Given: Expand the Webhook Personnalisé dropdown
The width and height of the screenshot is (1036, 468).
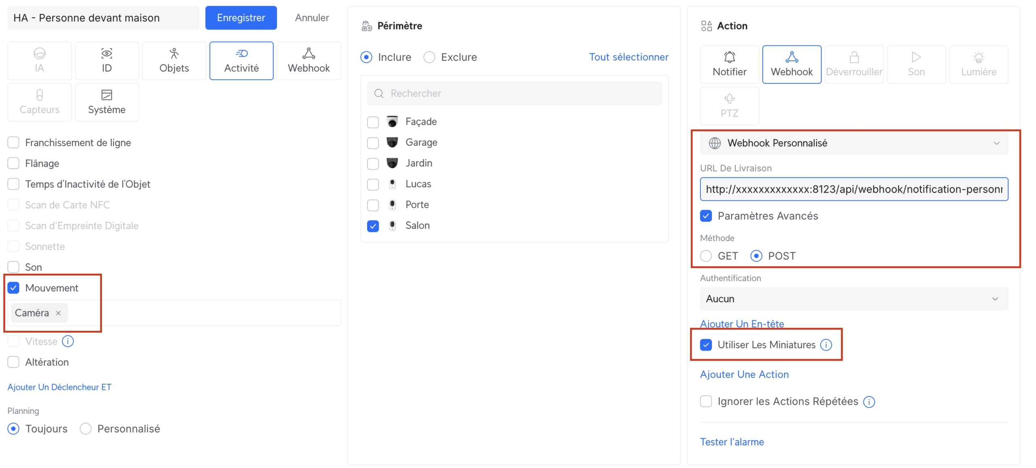Looking at the screenshot, I should 854,143.
